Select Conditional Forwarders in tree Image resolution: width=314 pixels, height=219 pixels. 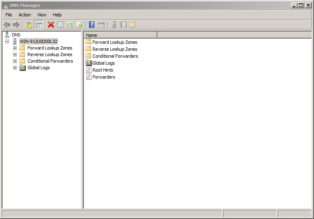tap(50, 61)
